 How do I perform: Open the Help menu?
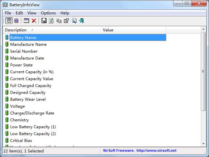click(65, 13)
